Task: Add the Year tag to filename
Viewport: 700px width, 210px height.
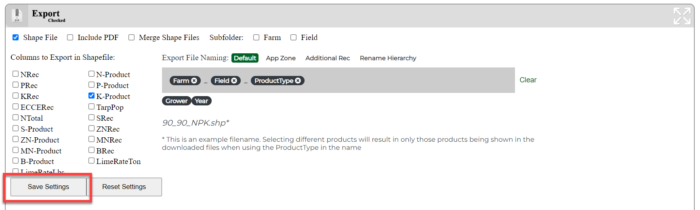Action: click(x=201, y=101)
